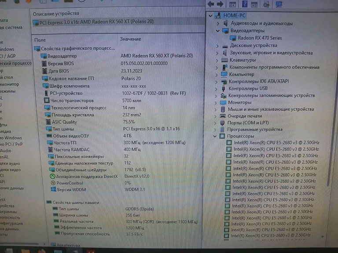The width and height of the screenshot is (338, 253).
Task: Click the Forward arrow in Device Manager toolbar
Action: pyautogui.click(x=220, y=4)
